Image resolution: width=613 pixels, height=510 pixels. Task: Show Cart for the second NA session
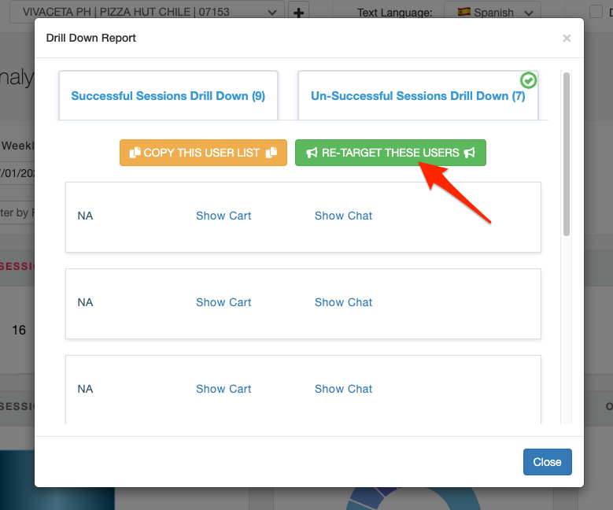[223, 302]
